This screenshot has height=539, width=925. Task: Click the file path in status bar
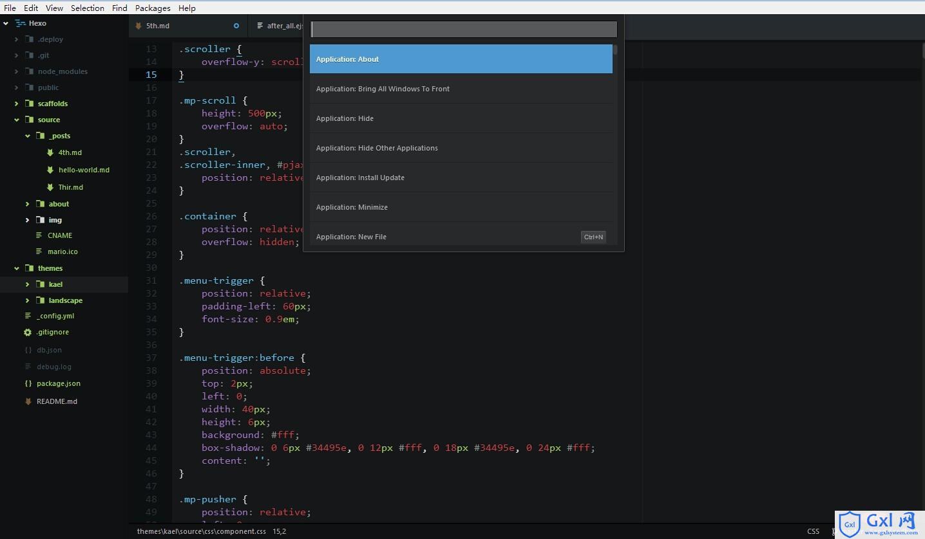pyautogui.click(x=201, y=531)
